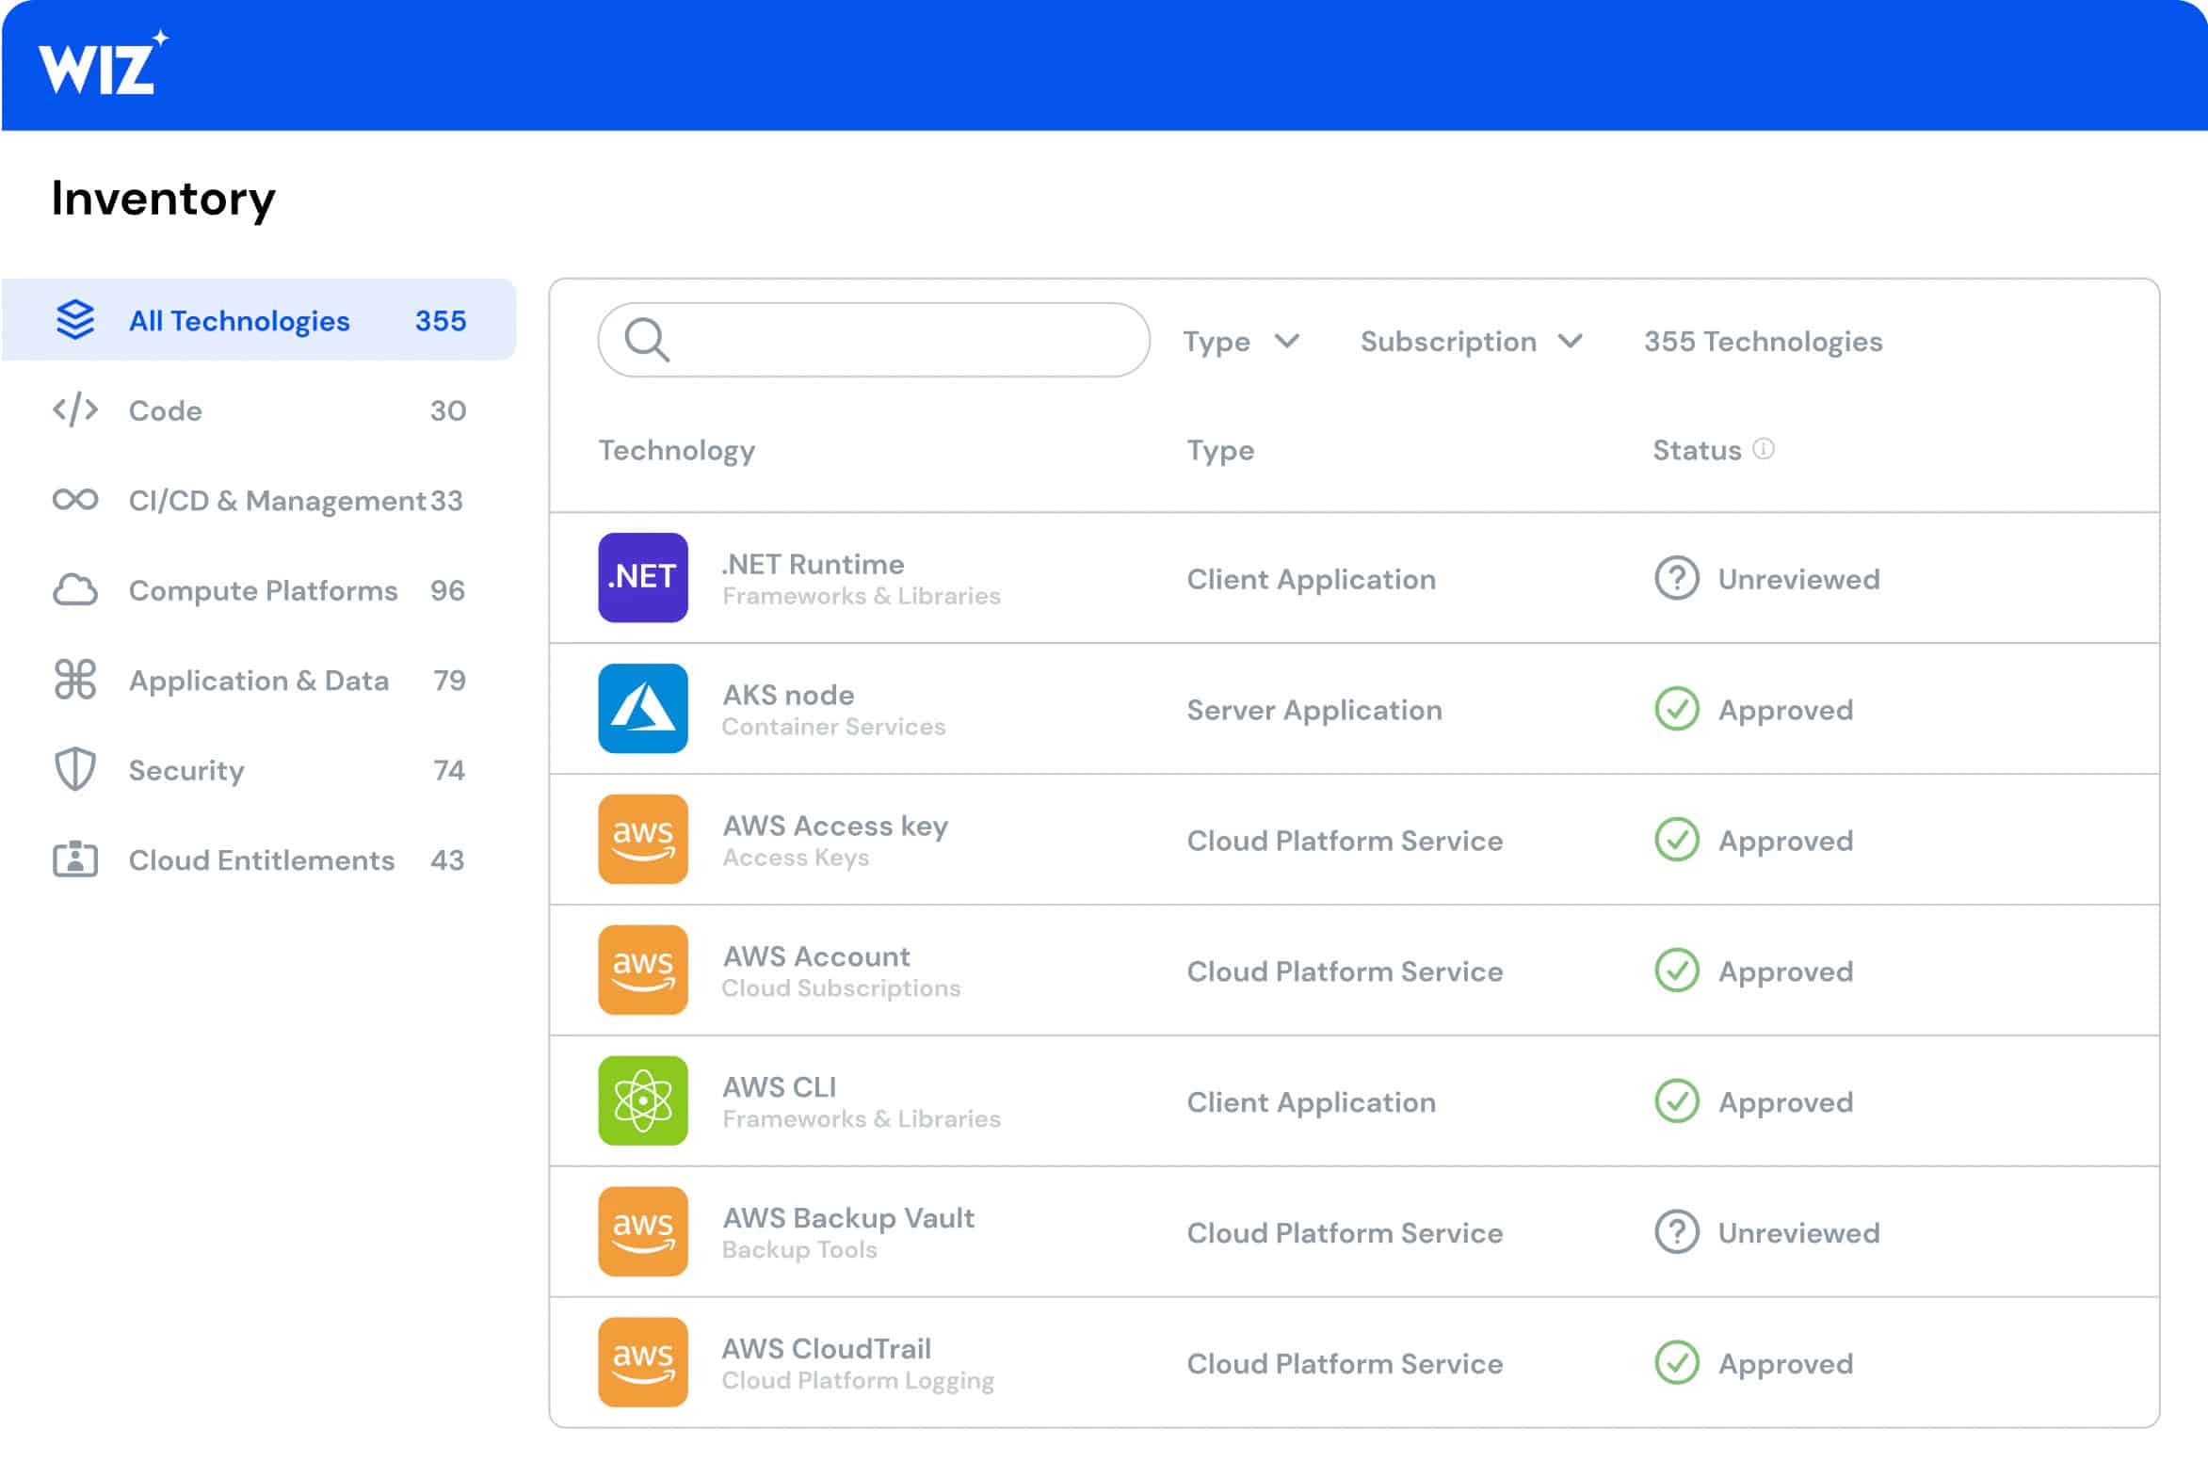Click the AWS Backup Vault logo
Viewport: 2208px width, 1477px height.
coord(643,1232)
